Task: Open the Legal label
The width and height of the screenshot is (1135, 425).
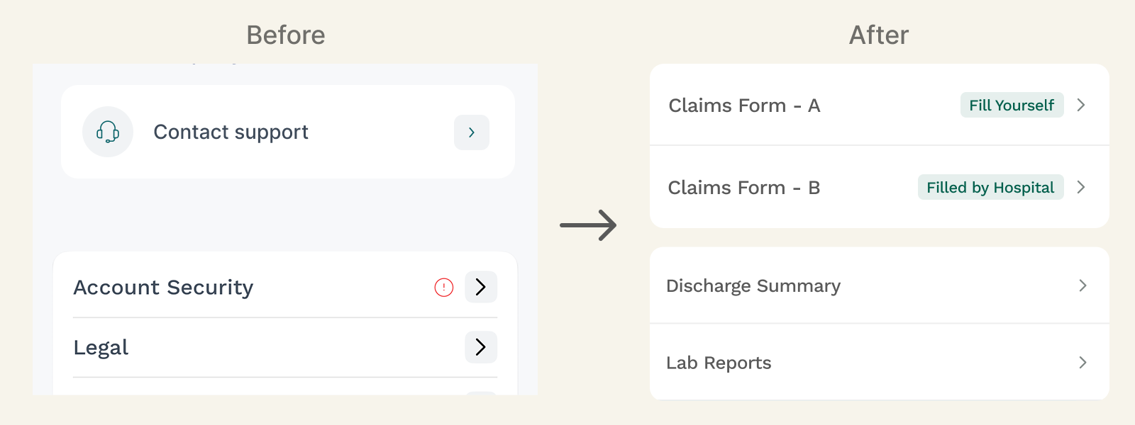Action: (x=101, y=348)
